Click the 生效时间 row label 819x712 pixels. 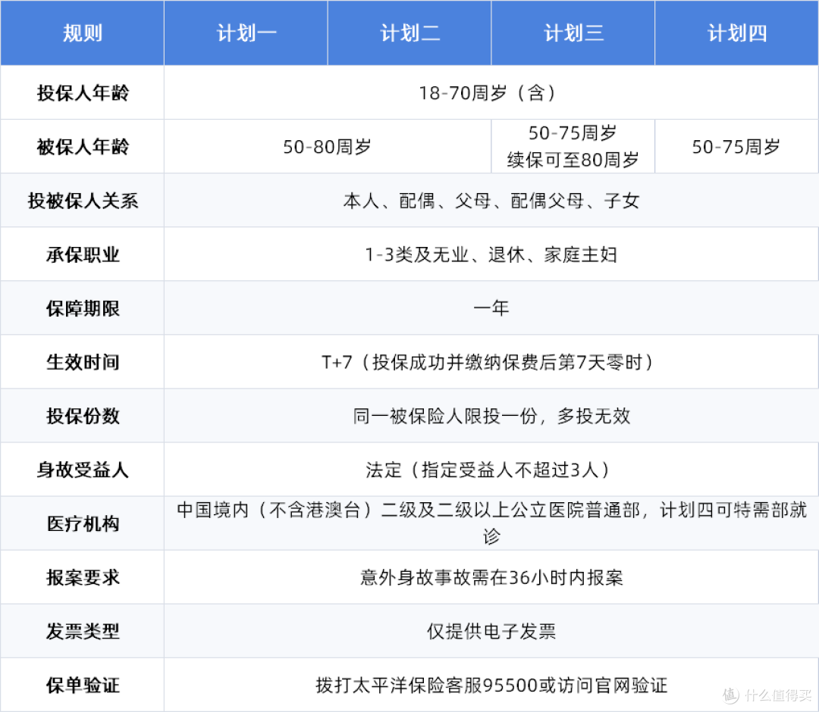pyautogui.click(x=83, y=363)
